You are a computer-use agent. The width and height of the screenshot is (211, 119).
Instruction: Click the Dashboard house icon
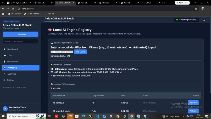click(x=4, y=49)
